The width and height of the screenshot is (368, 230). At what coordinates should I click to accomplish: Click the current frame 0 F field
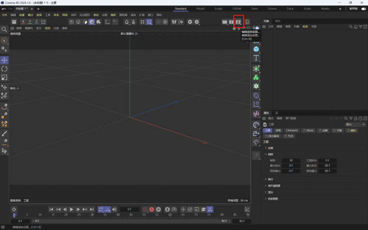(x=129, y=209)
